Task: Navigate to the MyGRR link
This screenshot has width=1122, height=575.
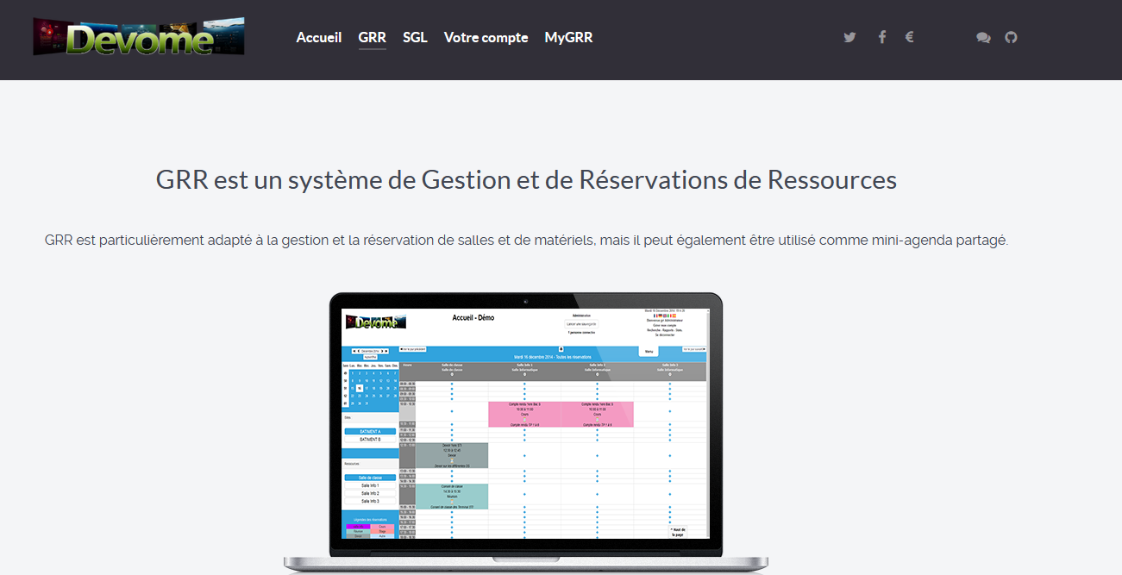Action: point(568,37)
